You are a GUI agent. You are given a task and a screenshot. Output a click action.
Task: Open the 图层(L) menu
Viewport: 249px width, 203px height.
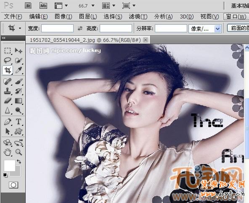point(88,16)
